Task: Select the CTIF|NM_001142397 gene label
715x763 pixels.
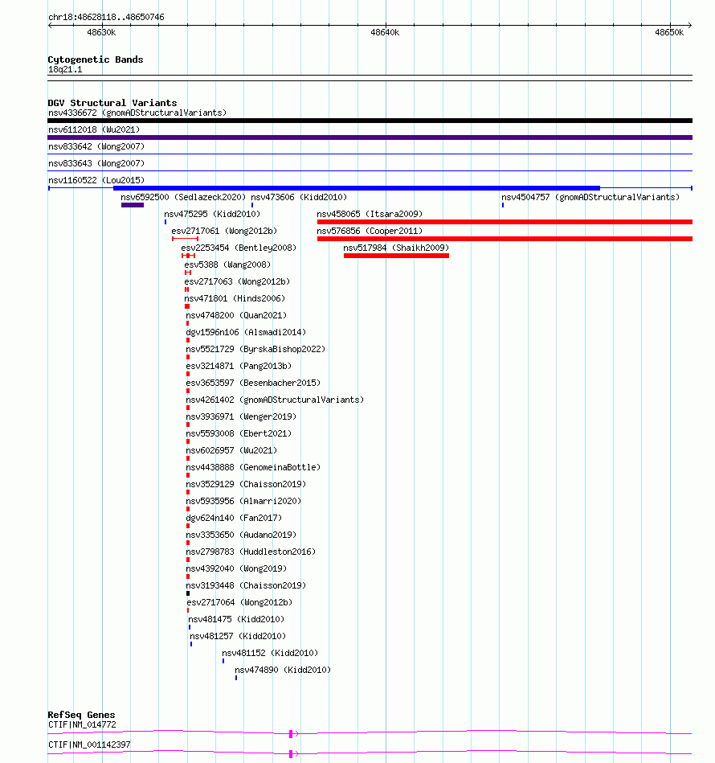Action: 89,745
